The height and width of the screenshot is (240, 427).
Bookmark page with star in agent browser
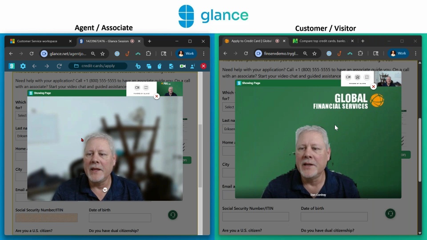[x=102, y=54]
